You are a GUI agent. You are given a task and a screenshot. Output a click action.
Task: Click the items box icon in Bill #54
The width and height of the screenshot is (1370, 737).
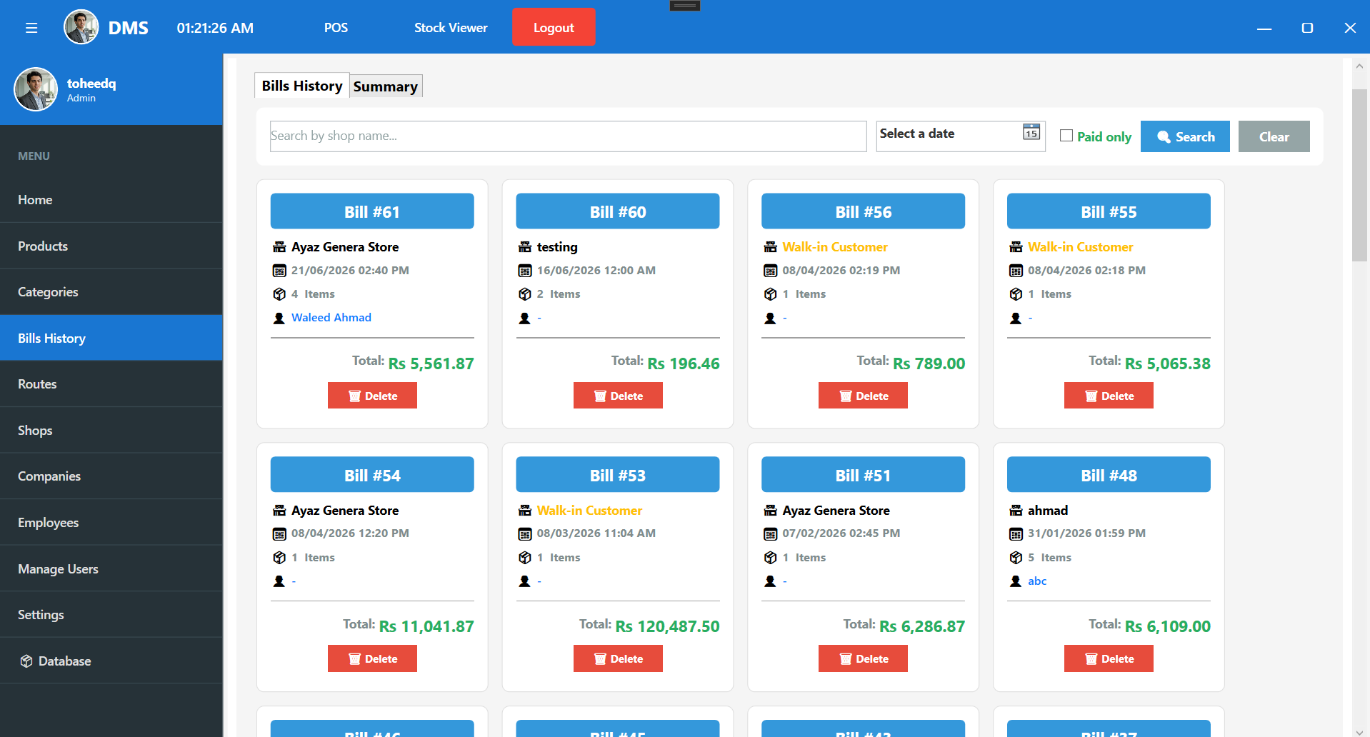pyautogui.click(x=279, y=558)
